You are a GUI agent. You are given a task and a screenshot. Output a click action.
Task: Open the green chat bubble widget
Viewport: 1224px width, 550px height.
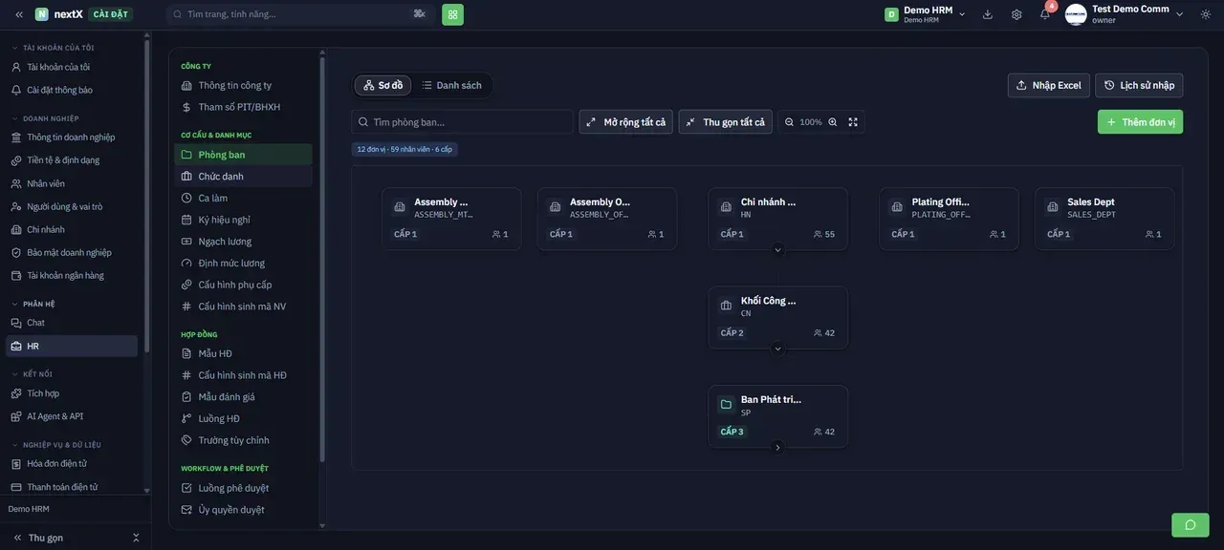[x=1191, y=524]
